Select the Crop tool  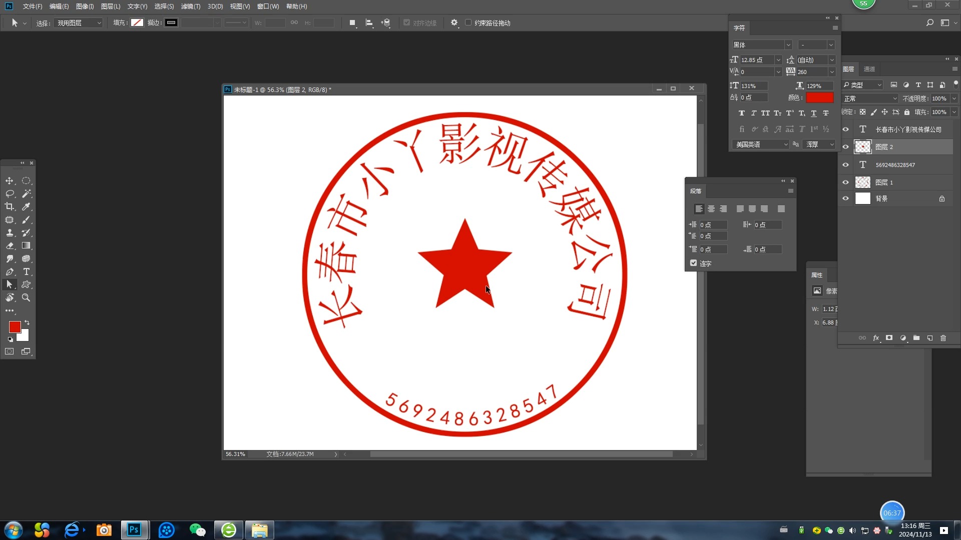tap(10, 206)
